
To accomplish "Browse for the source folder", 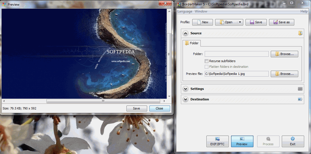I will tap(284, 54).
